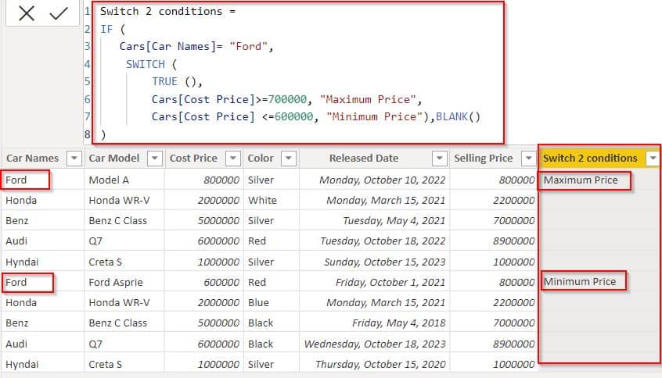
Task: Select the Car Names column header
Action: click(33, 159)
